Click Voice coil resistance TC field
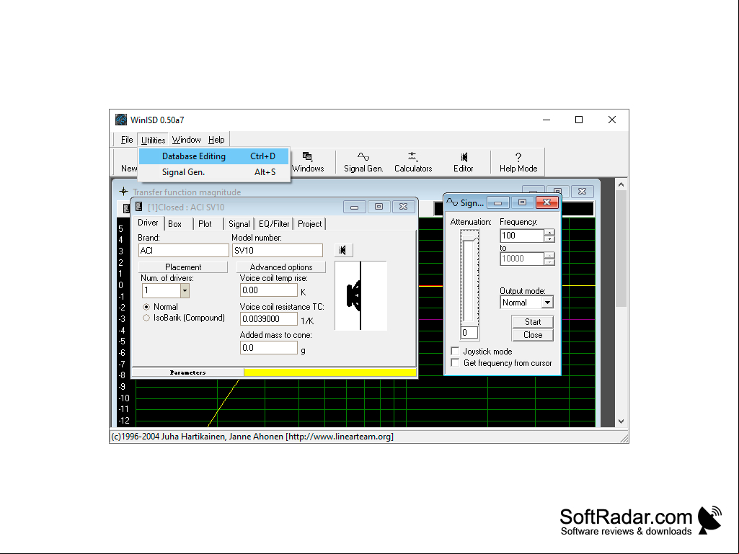 [x=269, y=319]
